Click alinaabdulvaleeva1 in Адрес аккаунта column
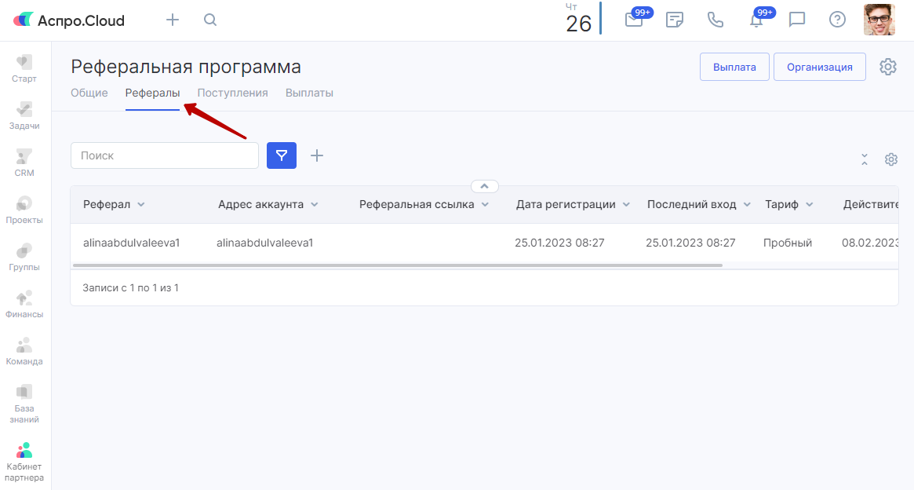Screen dimensions: 914x490 tap(264, 243)
